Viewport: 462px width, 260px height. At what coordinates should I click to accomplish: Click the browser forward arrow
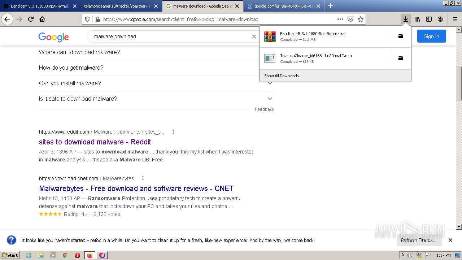pyautogui.click(x=19, y=19)
